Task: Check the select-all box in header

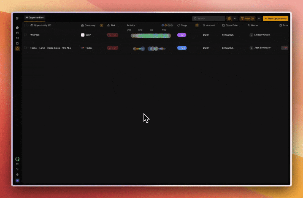Action: pyautogui.click(x=25, y=25)
